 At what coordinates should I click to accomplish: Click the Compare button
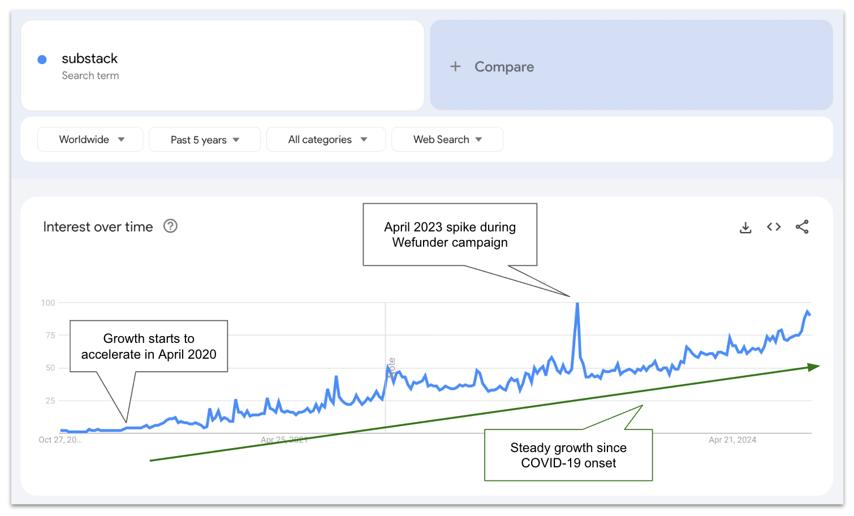504,66
